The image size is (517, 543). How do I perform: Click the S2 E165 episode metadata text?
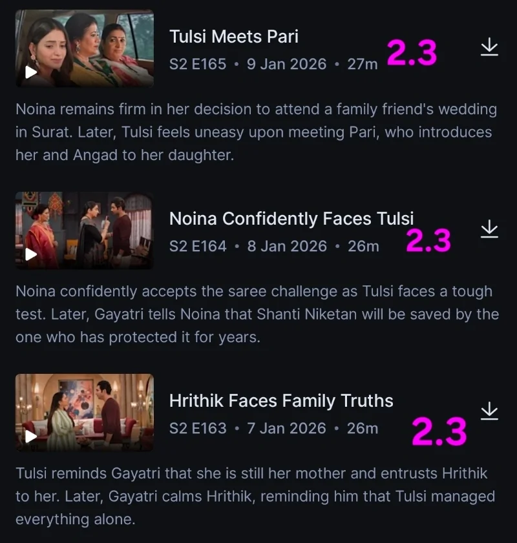pos(197,64)
